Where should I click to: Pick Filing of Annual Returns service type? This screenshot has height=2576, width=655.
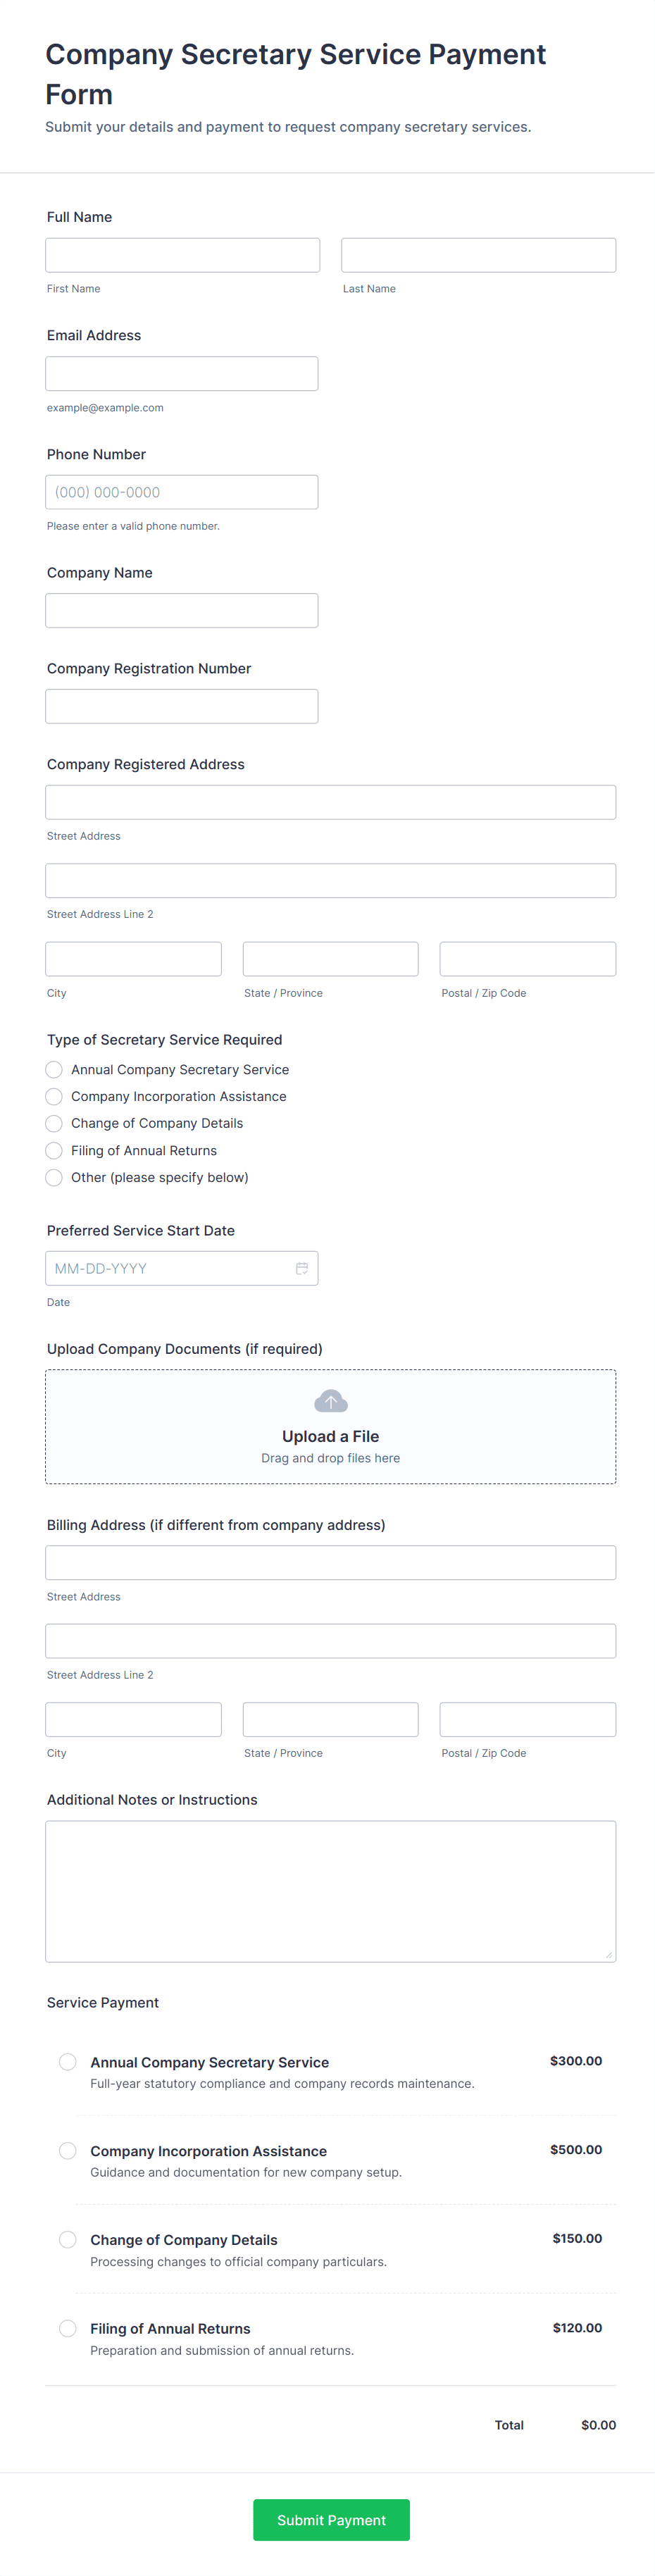[x=54, y=1150]
